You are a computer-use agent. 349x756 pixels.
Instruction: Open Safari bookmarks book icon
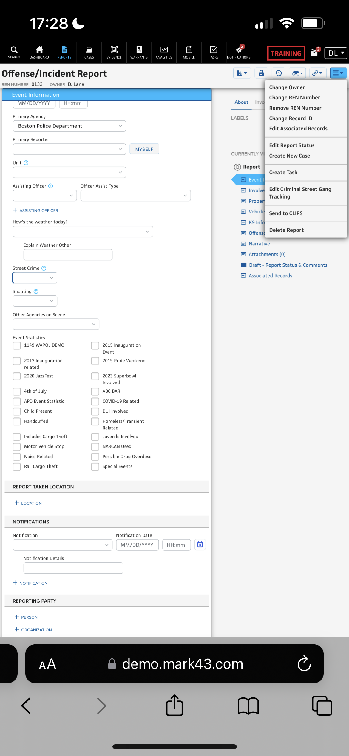[248, 706]
